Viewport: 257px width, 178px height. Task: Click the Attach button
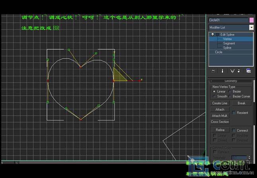[x=220, y=110]
